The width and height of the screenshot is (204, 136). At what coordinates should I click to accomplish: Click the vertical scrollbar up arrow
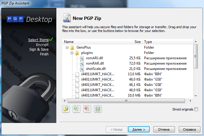[x=196, y=41]
